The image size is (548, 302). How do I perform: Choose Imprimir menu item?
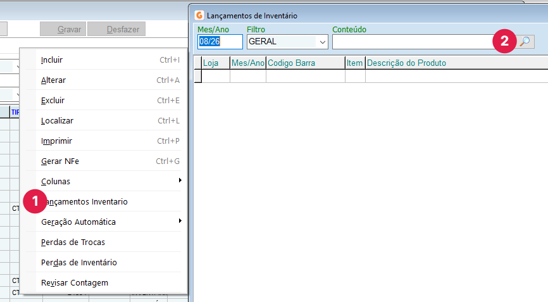click(x=104, y=141)
